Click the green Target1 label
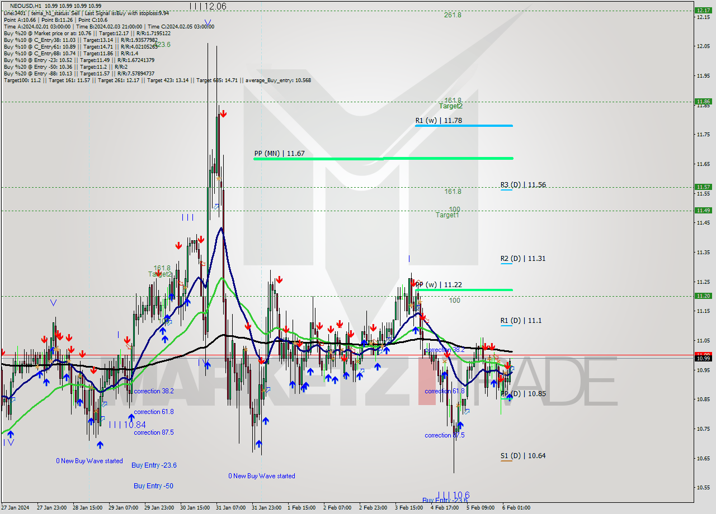Screen dimensions: 716x514 (x=447, y=215)
